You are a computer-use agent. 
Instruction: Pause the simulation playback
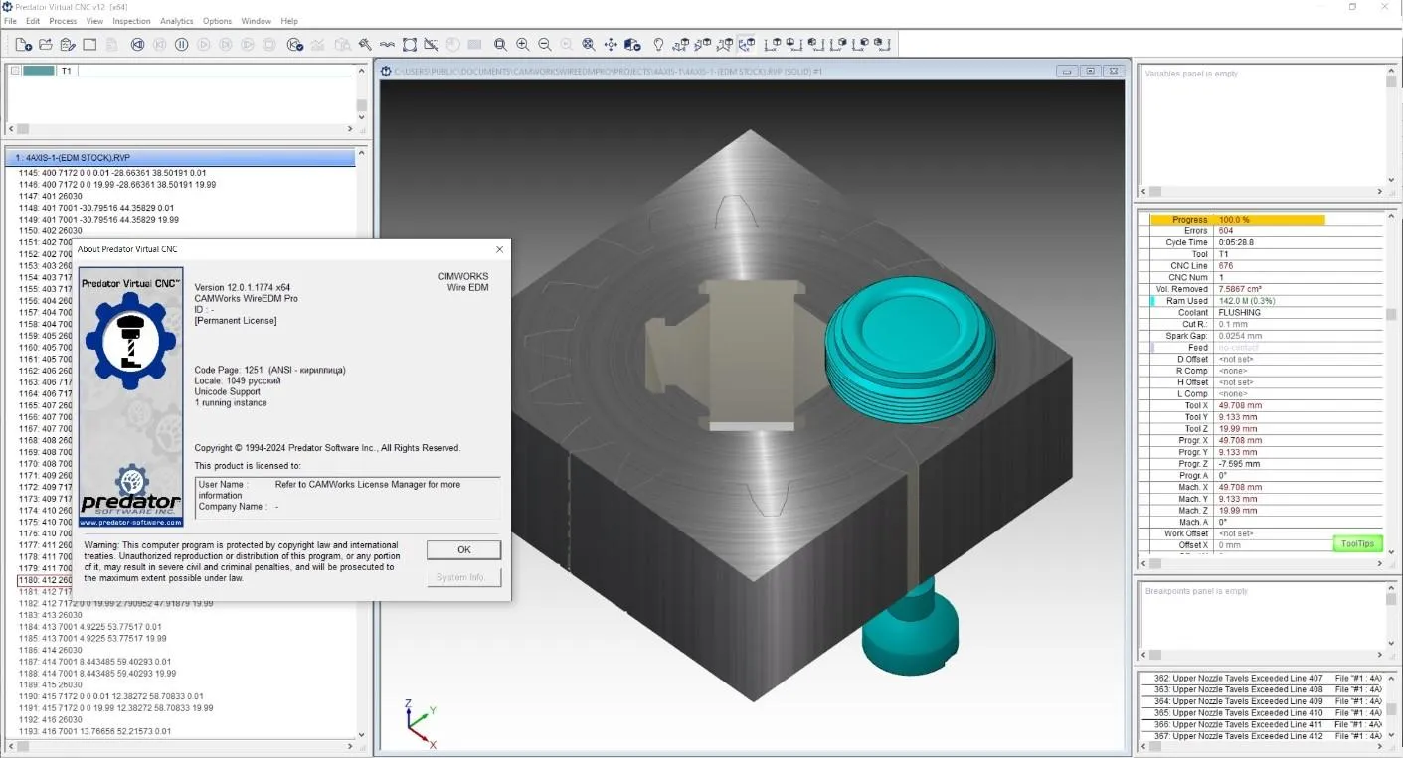182,45
